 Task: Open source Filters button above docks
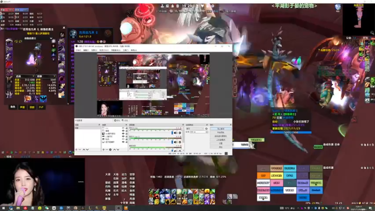pyautogui.click(x=125, y=121)
